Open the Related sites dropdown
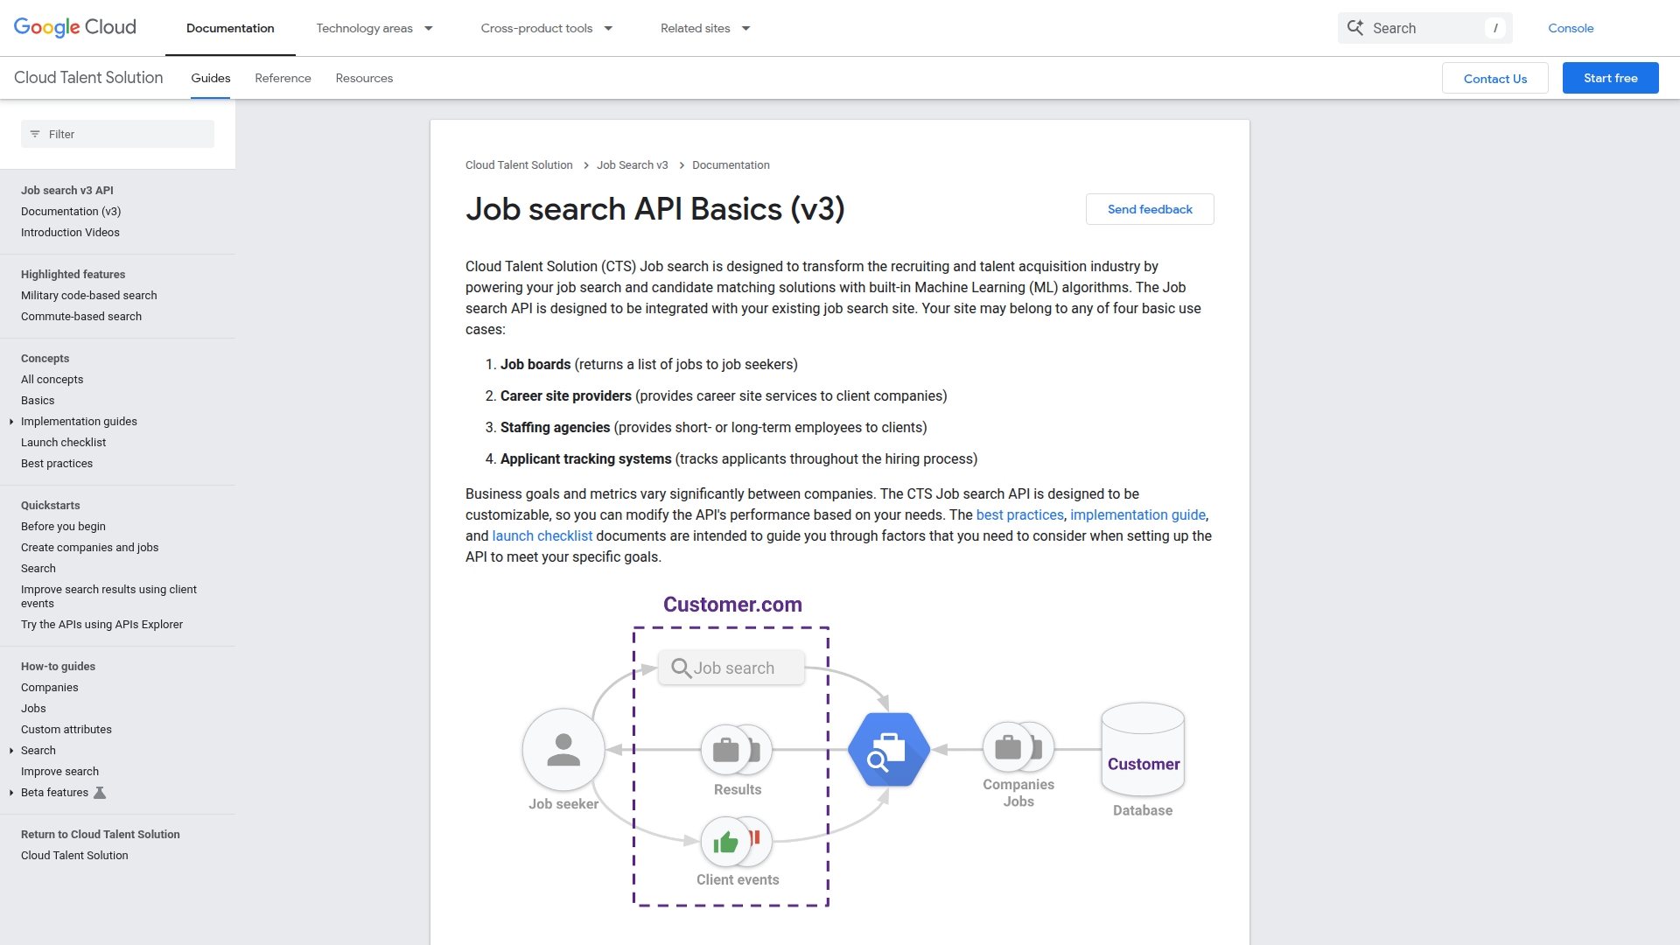Screen dimensions: 1680x945 click(x=705, y=28)
